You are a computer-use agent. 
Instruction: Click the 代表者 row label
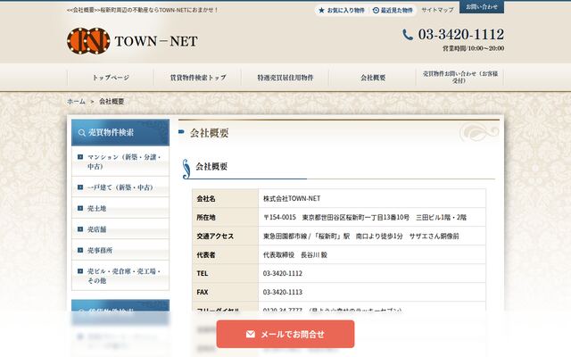pyautogui.click(x=226, y=254)
